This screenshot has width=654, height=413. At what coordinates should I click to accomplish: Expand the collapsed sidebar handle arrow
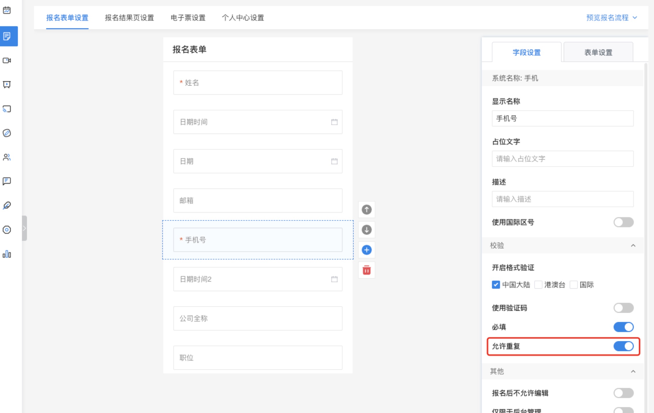click(x=25, y=228)
